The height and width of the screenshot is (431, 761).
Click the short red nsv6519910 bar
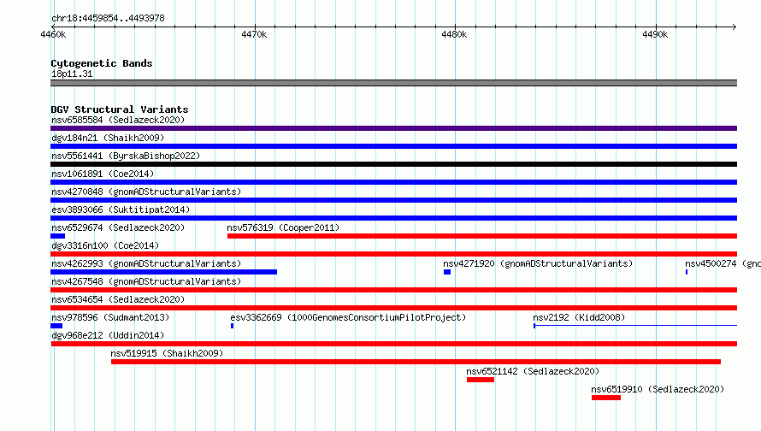606,398
